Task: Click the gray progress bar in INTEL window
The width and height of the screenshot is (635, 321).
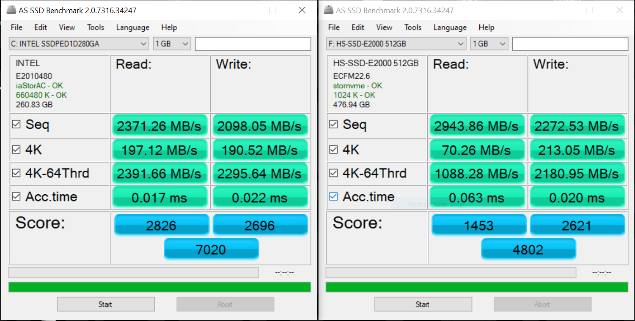Action: coord(134,272)
